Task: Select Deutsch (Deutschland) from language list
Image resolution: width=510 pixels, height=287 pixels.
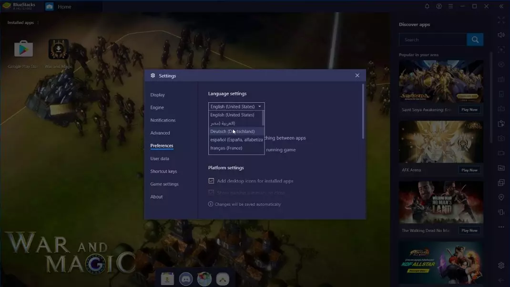Action: 233,132
